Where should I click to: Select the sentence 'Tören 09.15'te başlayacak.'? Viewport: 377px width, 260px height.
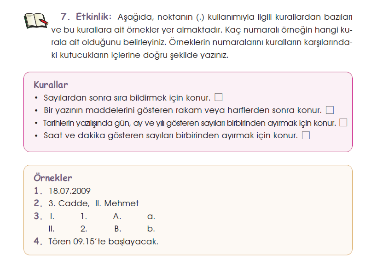(103, 241)
